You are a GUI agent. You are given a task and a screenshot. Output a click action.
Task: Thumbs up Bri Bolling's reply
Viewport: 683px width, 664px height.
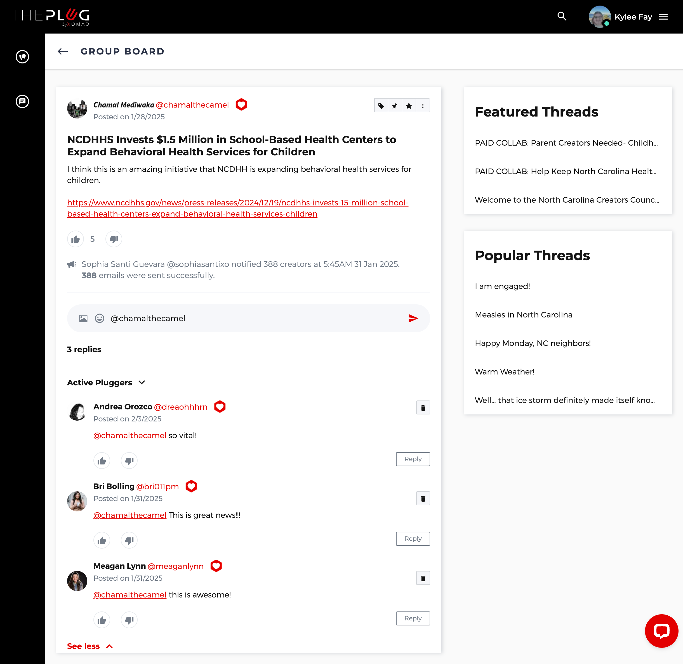pyautogui.click(x=102, y=540)
